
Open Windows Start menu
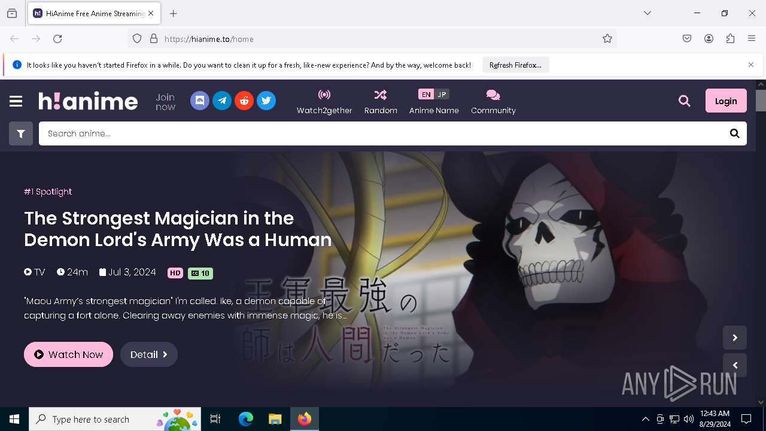(14, 419)
